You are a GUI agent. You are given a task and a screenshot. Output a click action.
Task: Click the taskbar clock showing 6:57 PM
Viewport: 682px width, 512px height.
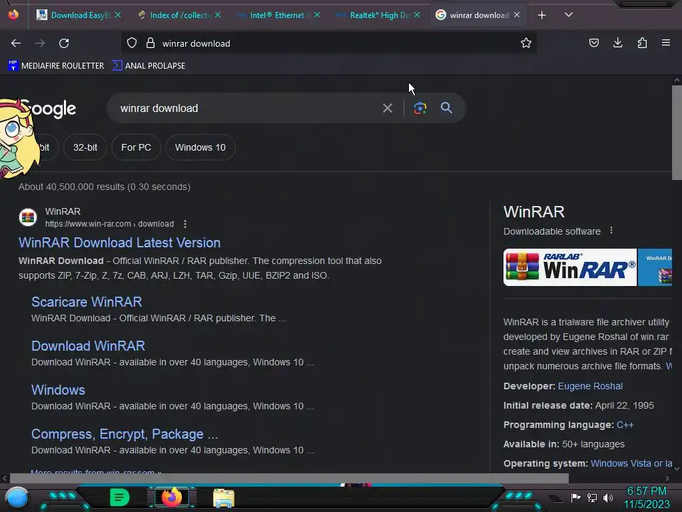[647, 497]
